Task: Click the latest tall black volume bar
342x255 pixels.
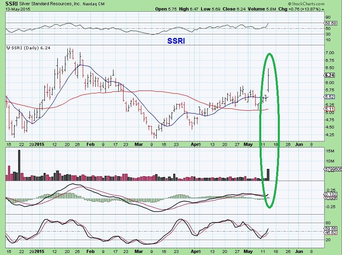Action: (x=268, y=175)
